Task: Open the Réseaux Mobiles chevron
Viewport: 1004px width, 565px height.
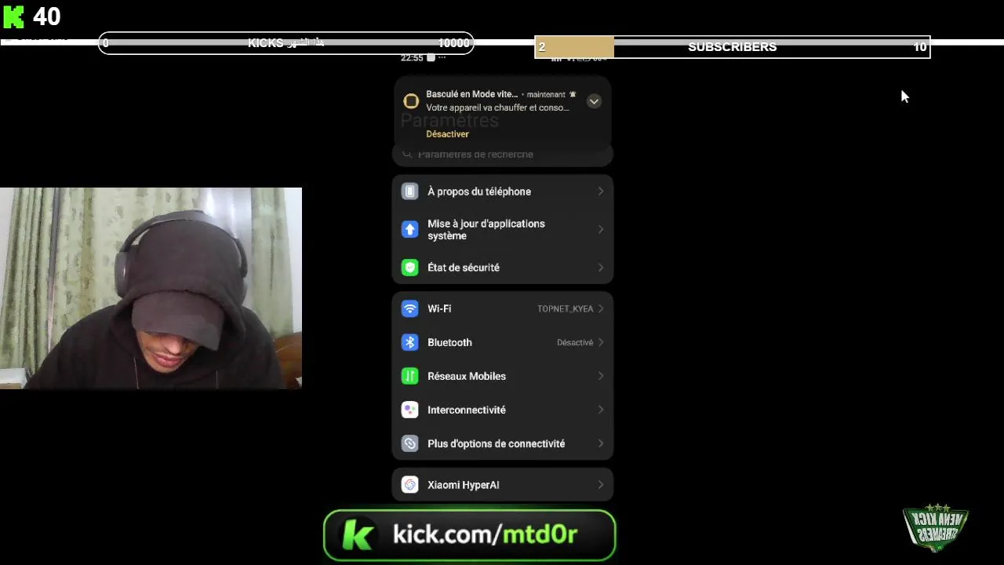Action: 601,376
